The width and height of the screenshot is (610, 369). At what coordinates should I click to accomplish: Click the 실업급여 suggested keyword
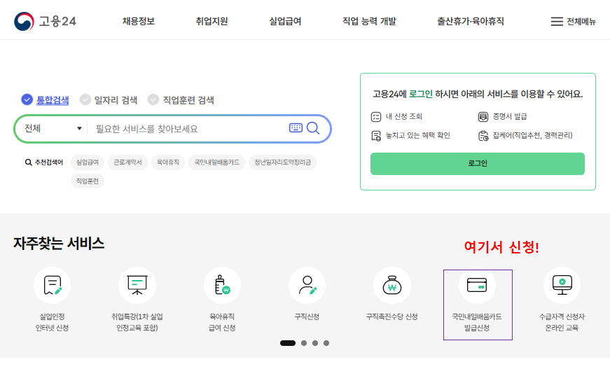click(x=88, y=162)
